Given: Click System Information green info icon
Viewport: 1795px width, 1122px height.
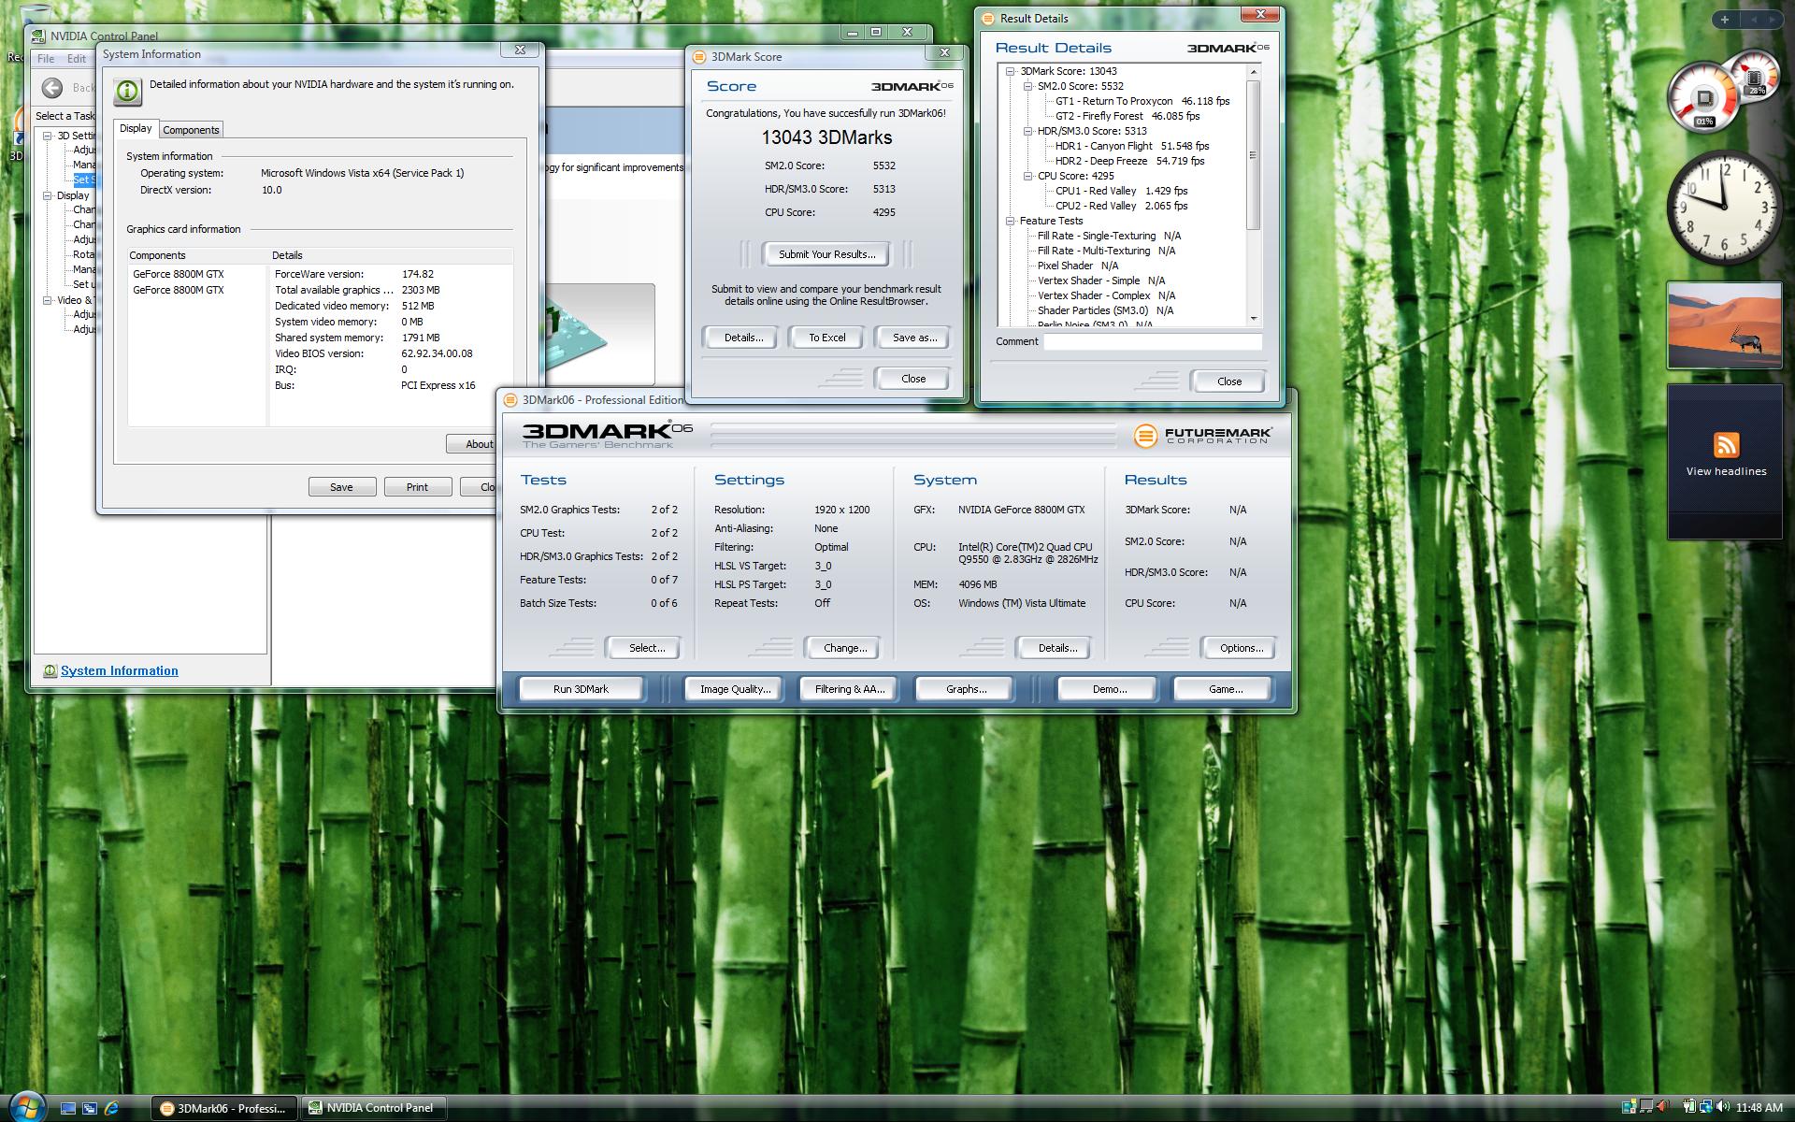Looking at the screenshot, I should (x=127, y=91).
